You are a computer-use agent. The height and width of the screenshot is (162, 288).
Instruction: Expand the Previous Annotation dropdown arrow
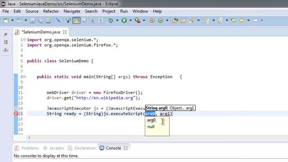tap(227, 20)
